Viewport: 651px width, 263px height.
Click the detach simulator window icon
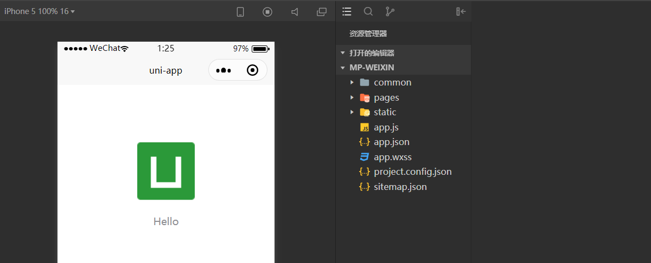tap(322, 11)
